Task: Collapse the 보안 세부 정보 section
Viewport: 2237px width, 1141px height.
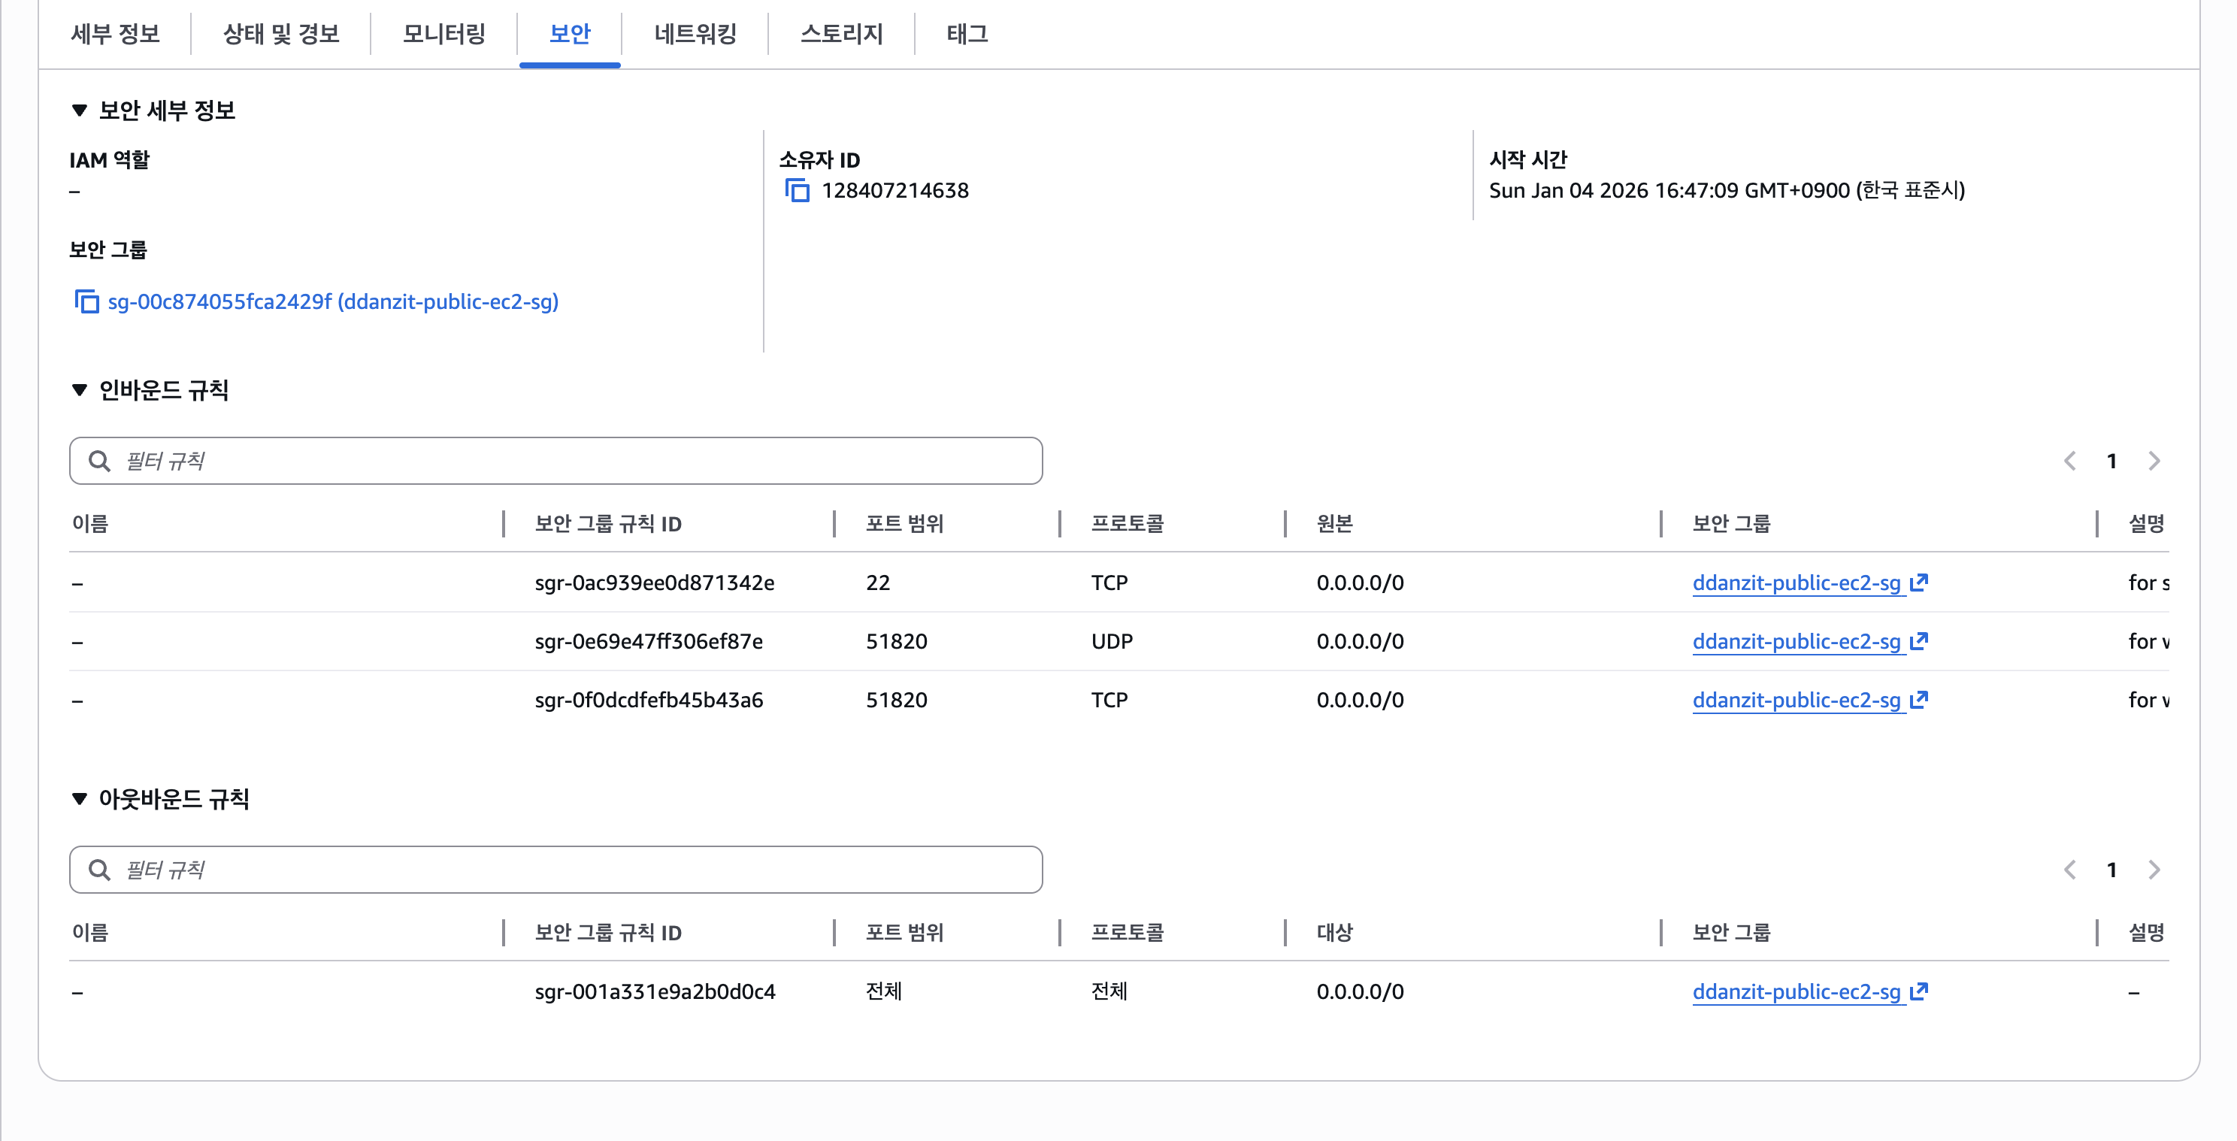Action: click(x=79, y=110)
